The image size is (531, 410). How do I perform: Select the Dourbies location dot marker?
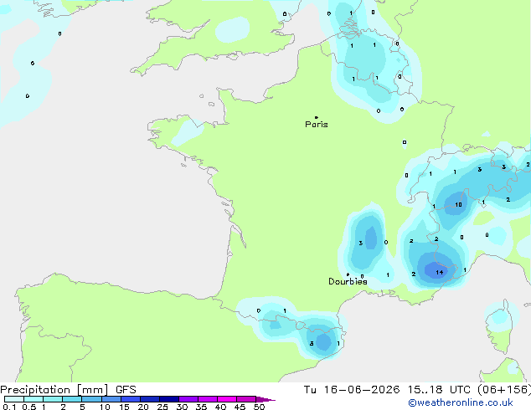[348, 274]
